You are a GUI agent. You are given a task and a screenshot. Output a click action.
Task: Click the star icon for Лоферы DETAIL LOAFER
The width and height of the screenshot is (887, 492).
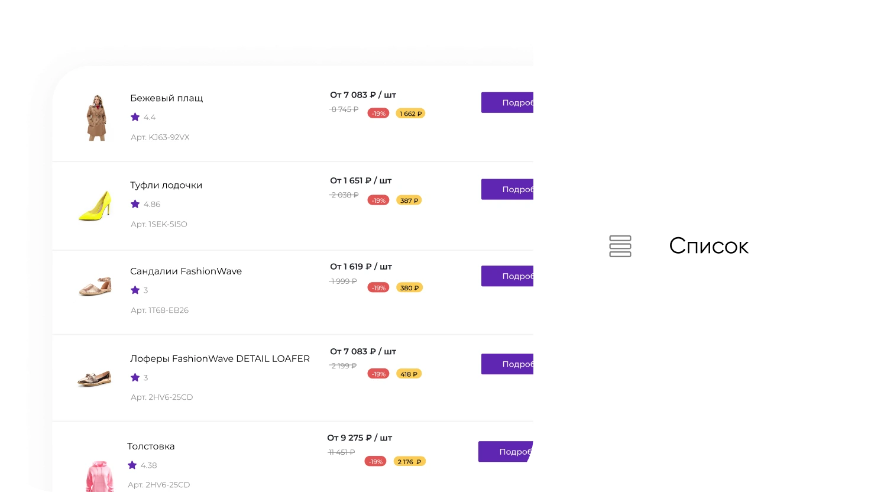coord(135,377)
